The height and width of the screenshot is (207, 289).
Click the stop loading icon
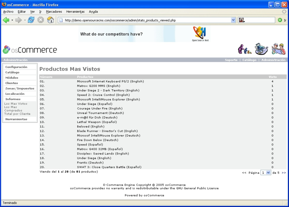coord(41,20)
